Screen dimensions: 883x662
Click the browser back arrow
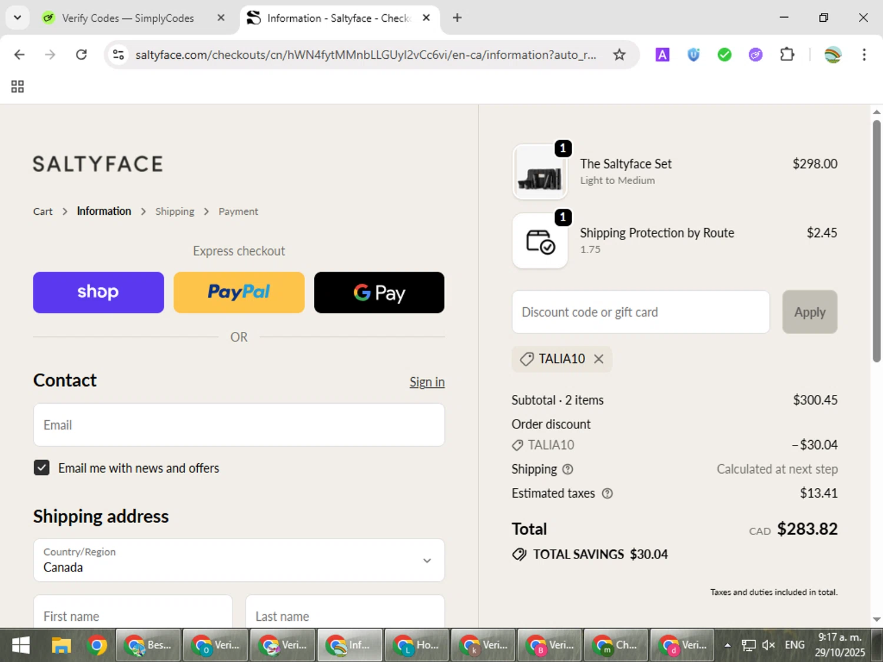tap(19, 55)
